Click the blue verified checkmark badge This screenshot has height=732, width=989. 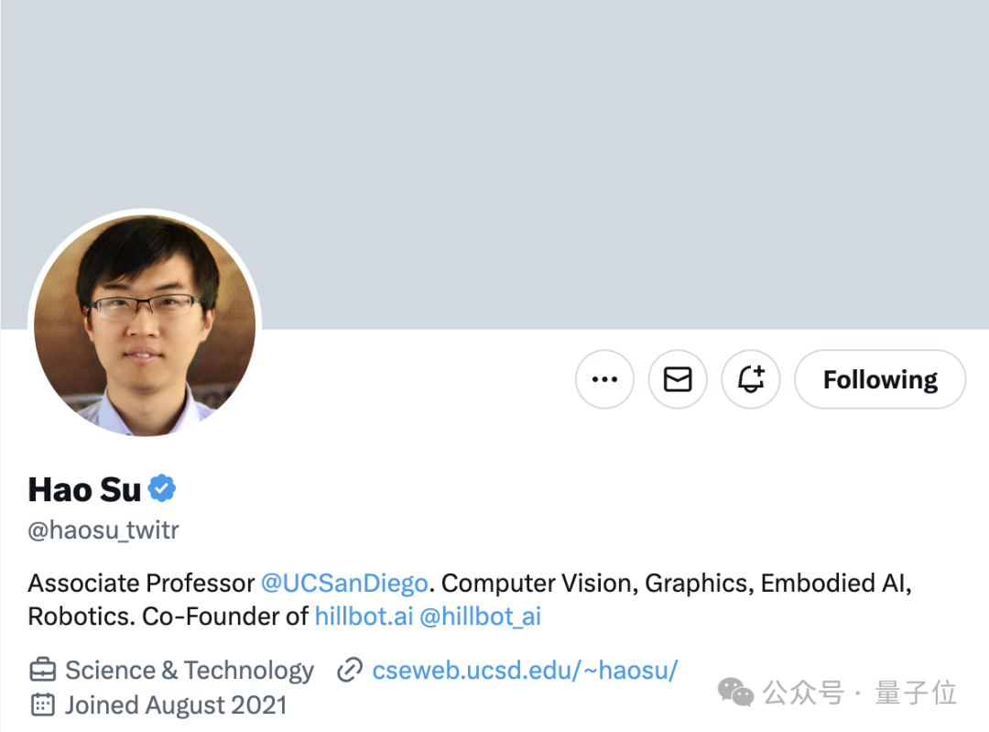[x=162, y=488]
